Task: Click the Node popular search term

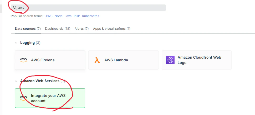Action: 59,16
